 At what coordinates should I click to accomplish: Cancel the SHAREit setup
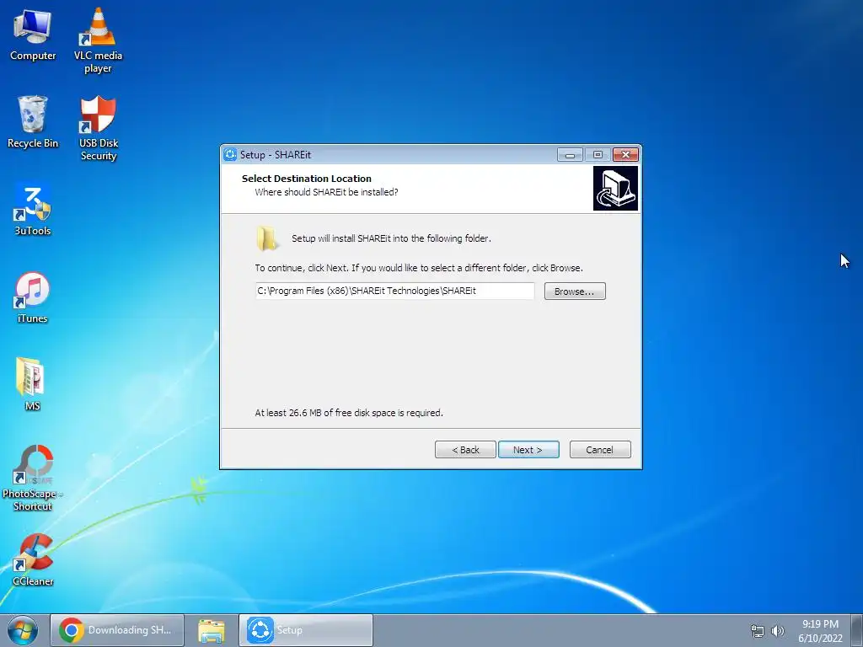tap(600, 450)
